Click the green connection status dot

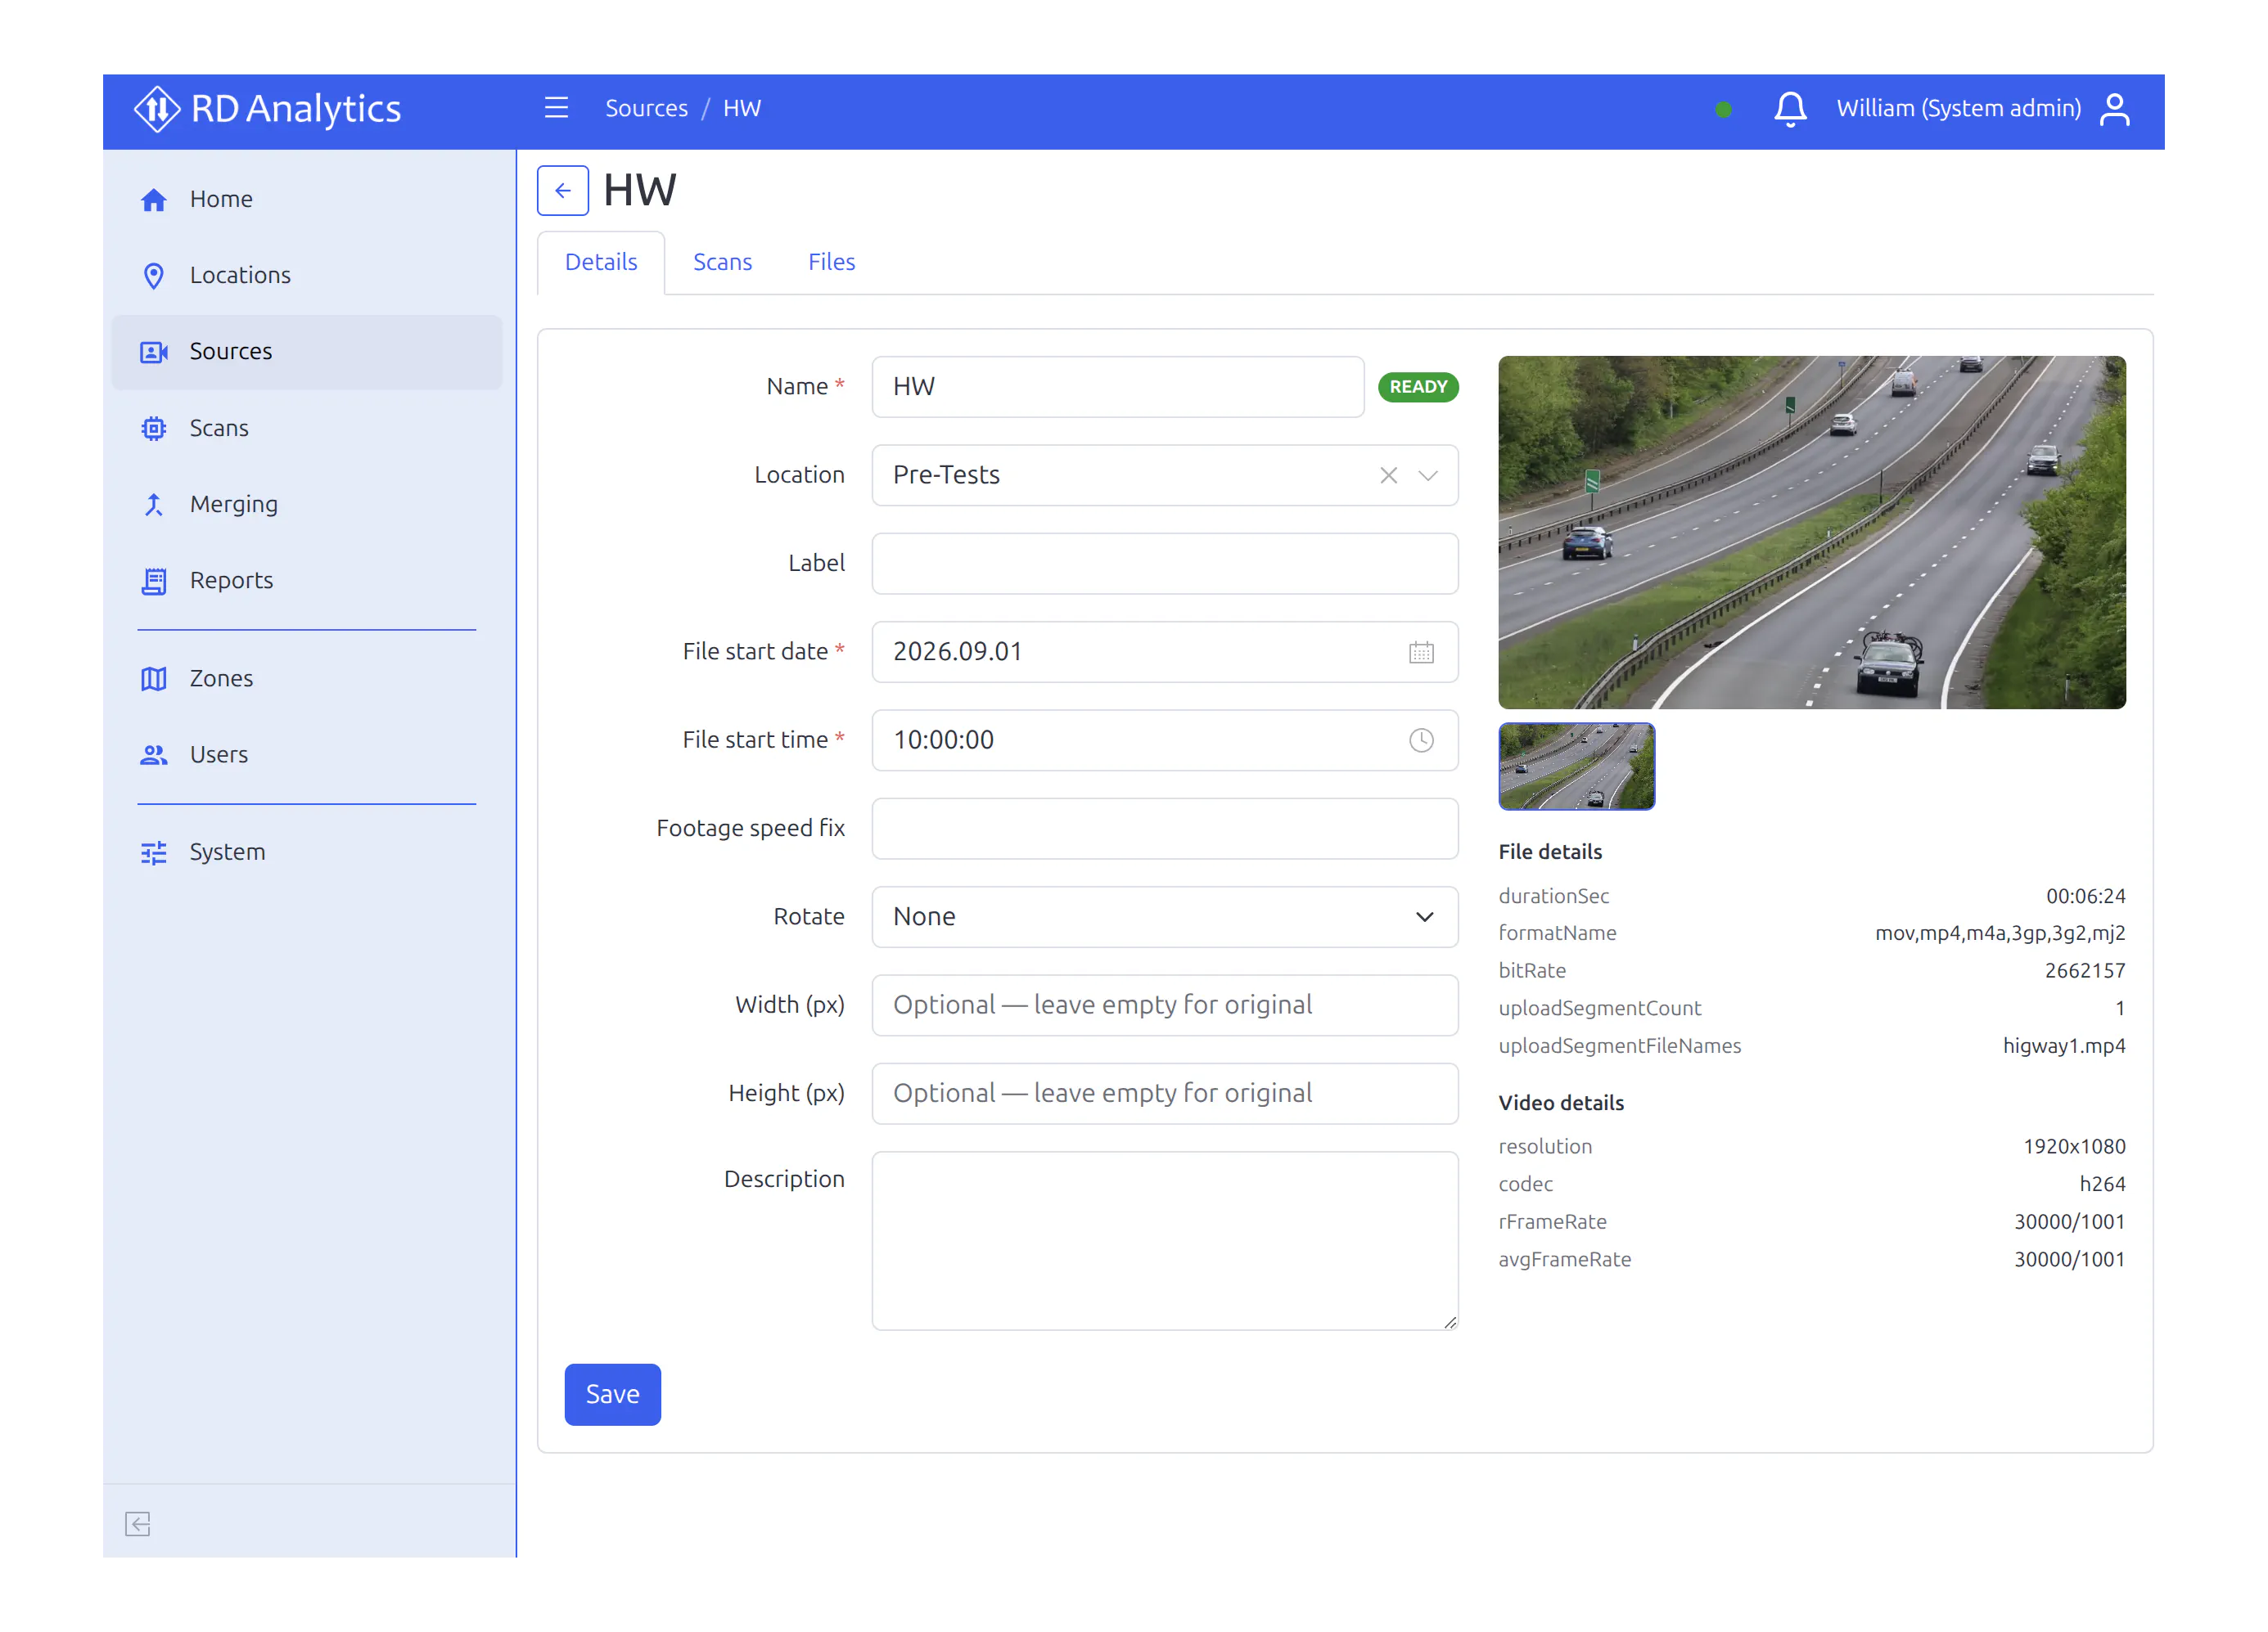coord(1723,110)
